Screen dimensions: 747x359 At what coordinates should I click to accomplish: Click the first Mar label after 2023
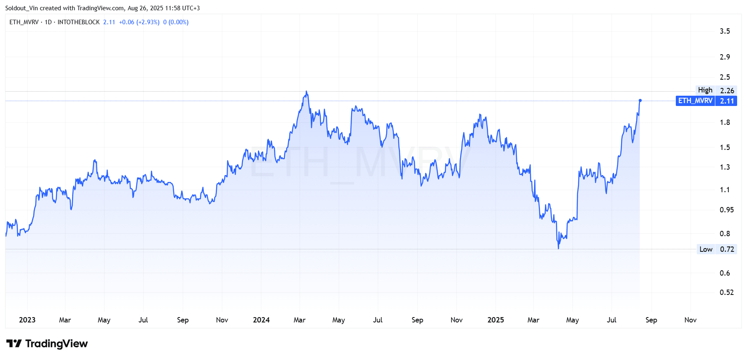coord(65,320)
